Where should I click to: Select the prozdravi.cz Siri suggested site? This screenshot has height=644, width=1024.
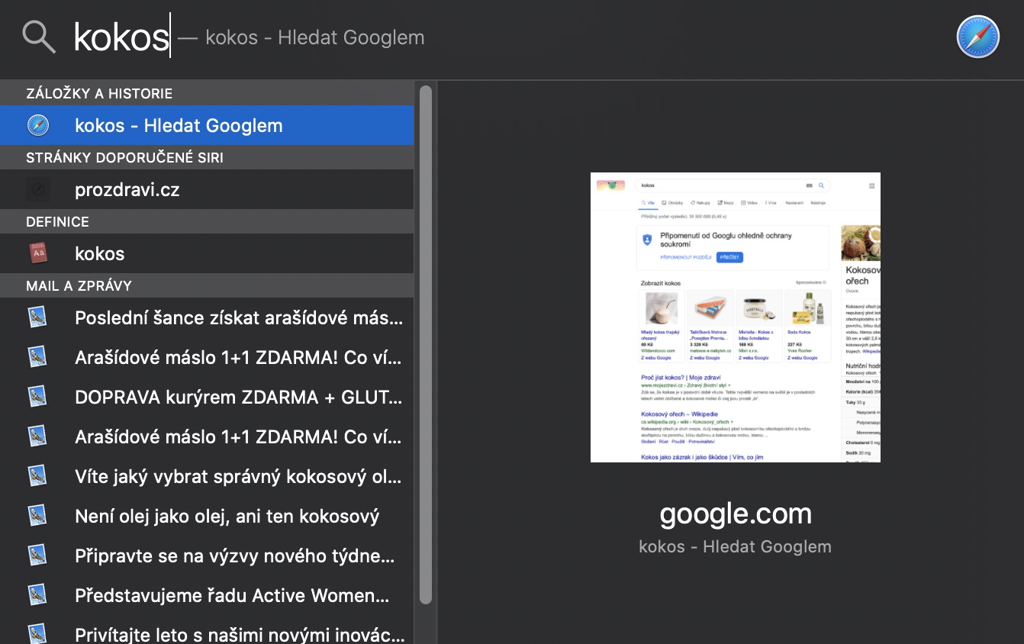207,189
